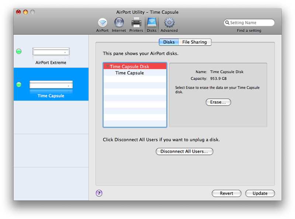This screenshot has width=295, height=219.
Task: Open the Internet globe icon
Action: [x=119, y=22]
